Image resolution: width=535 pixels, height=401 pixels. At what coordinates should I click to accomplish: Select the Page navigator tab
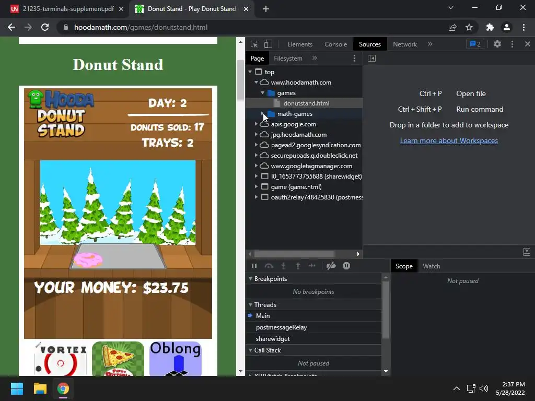(257, 58)
